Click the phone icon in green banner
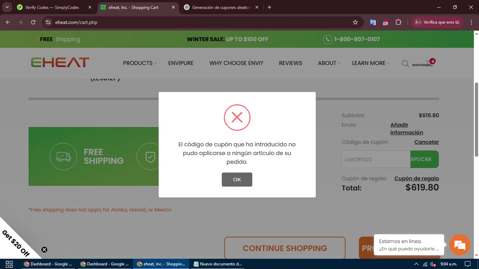 (328, 39)
